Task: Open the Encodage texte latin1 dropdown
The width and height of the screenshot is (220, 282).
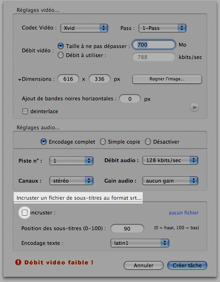Action: pos(140,243)
